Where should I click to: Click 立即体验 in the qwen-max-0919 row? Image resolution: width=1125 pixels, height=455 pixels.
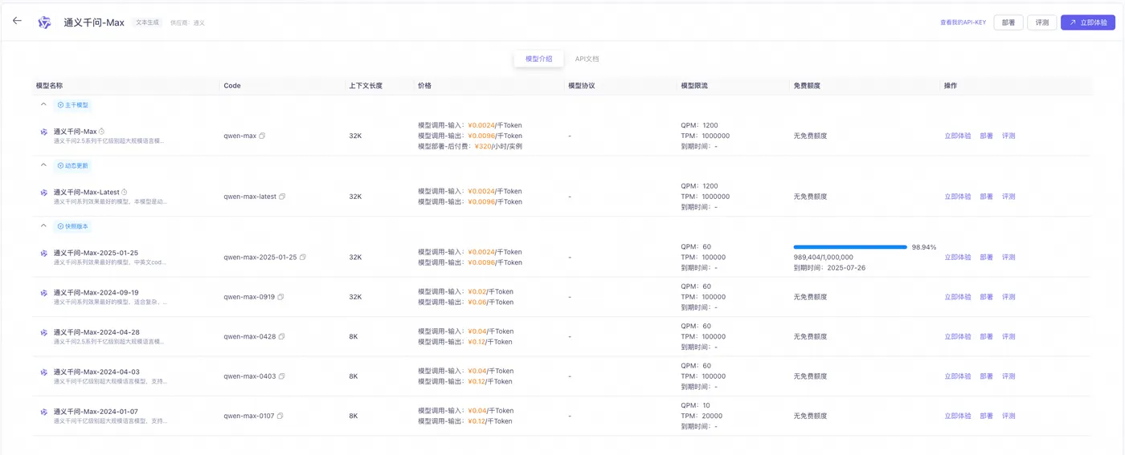tap(958, 297)
